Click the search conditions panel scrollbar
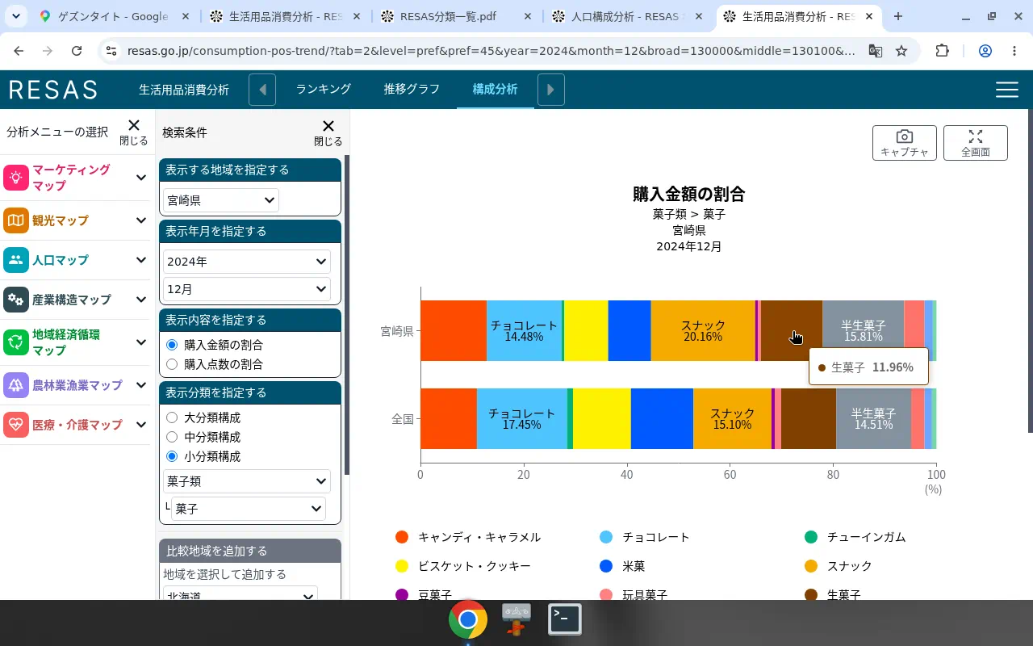The height and width of the screenshot is (646, 1033). [x=347, y=315]
